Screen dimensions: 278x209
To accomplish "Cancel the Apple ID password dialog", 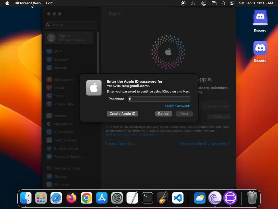I will coord(164,114).
